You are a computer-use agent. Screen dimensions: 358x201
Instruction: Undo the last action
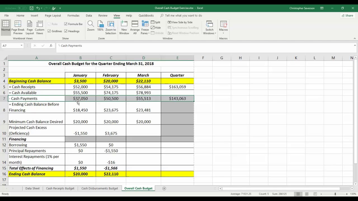pyautogui.click(x=38, y=8)
